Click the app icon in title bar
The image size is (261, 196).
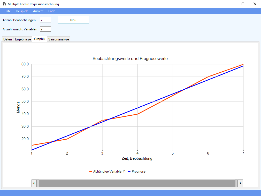coord(4,4)
